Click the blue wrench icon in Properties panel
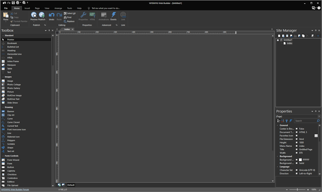Viewport: 322px width, 192px height. [287, 121]
